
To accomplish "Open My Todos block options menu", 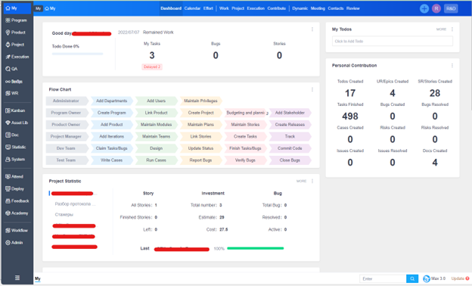I will [x=452, y=30].
